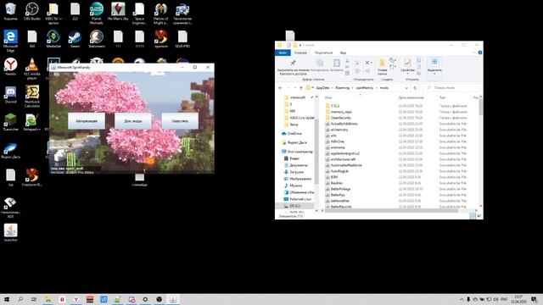Screen dimensions: 543x305
Task: Switch to the Поделиться ribbon tab
Action: pos(323,53)
